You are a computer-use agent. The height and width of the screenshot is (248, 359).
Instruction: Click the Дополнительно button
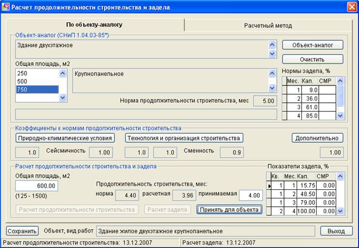coord(318,138)
